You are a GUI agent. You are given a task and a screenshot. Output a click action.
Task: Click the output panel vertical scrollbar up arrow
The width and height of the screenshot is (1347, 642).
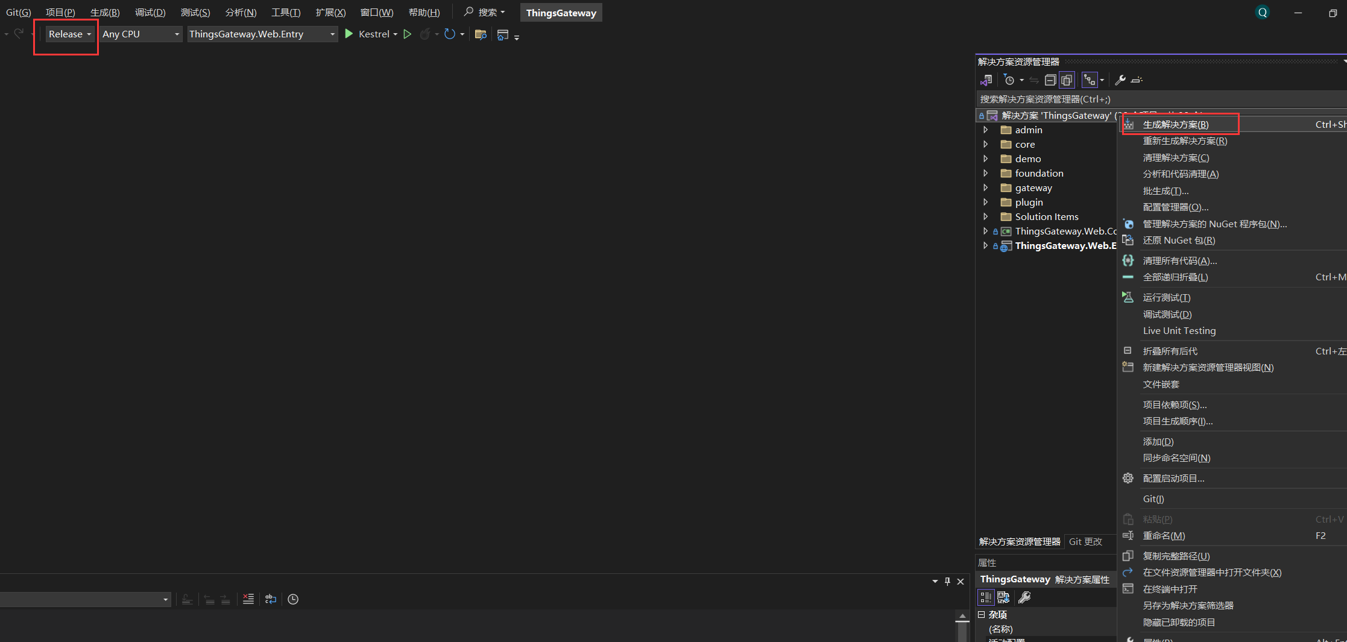pos(962,616)
